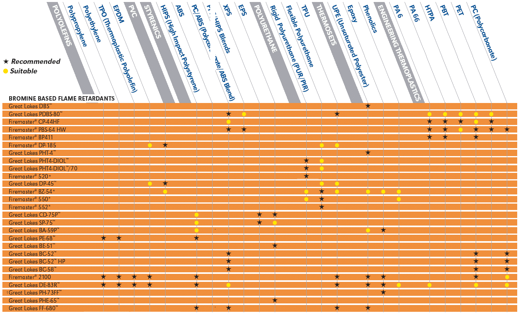Click the Suitable legend label
Image resolution: width=520 pixels, height=313 pixels.
pyautogui.click(x=24, y=71)
